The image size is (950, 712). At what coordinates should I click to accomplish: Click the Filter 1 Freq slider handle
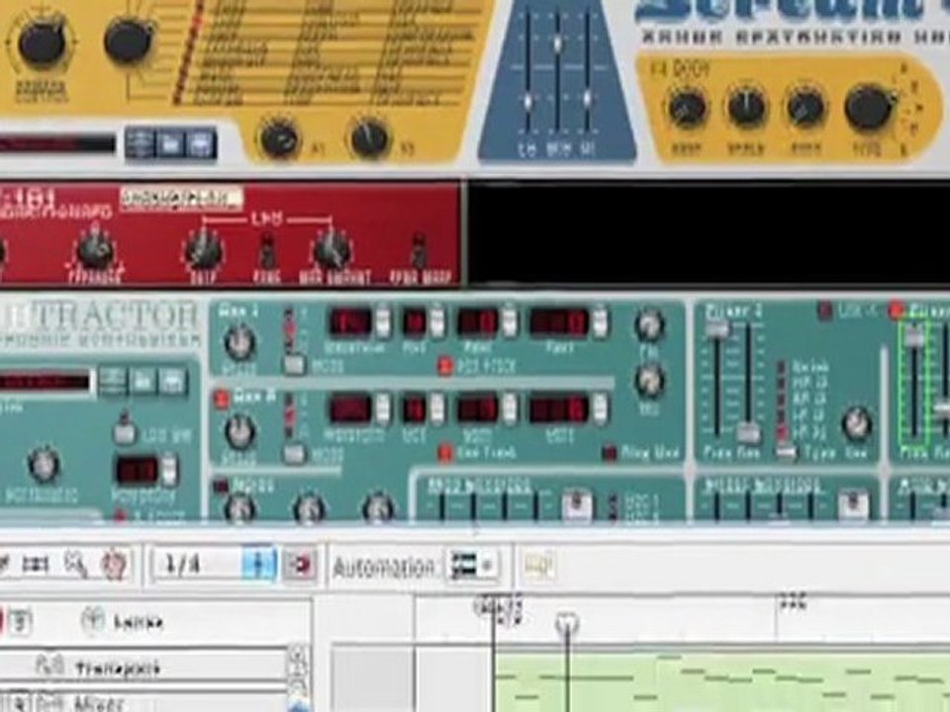click(x=717, y=330)
